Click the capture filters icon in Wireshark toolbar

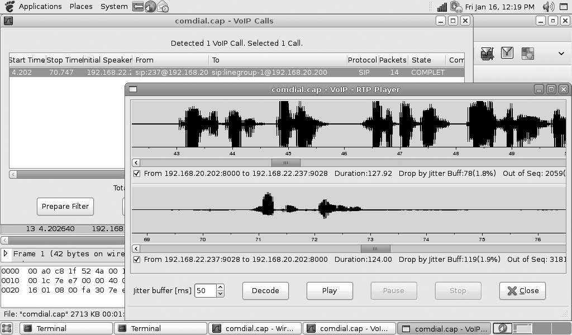click(x=487, y=54)
